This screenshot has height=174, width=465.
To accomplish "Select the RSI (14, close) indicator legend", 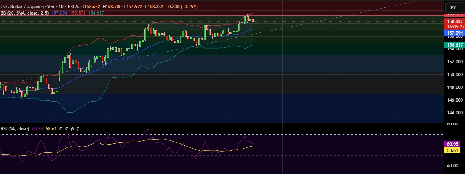I will tap(15, 129).
